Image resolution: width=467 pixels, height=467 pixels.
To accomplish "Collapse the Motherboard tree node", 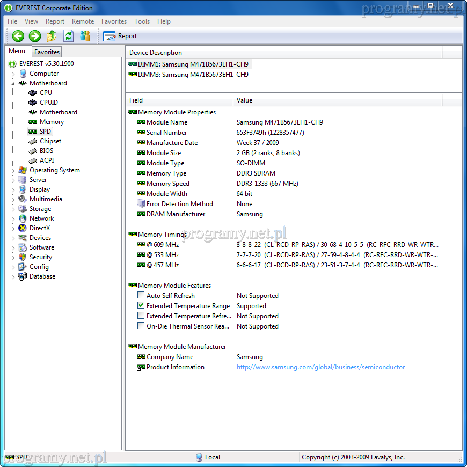I will click(13, 84).
